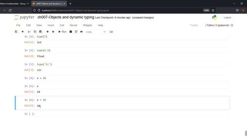Viewport: 247px width, 138px height.
Task: Open the Cell menu
Action: coord(62,25)
